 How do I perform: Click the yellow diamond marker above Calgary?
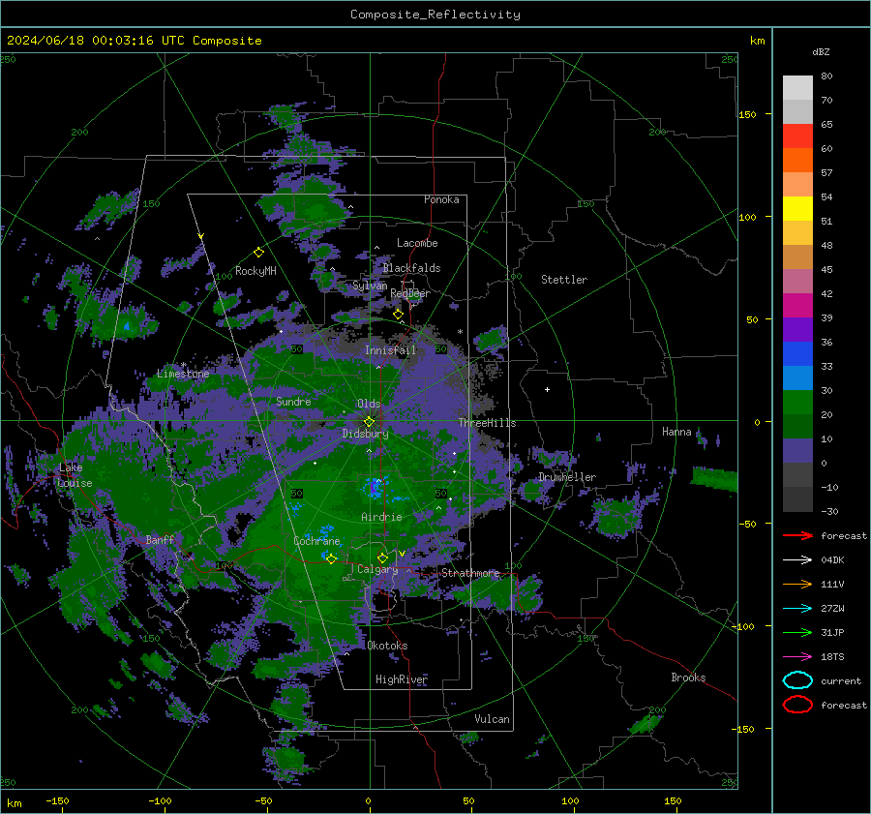click(x=382, y=558)
